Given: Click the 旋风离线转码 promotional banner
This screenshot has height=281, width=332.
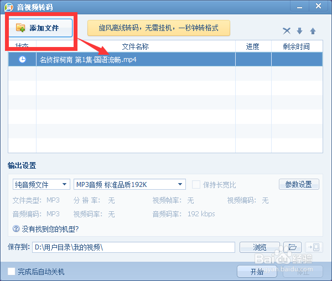Looking at the screenshot, I should 159,28.
